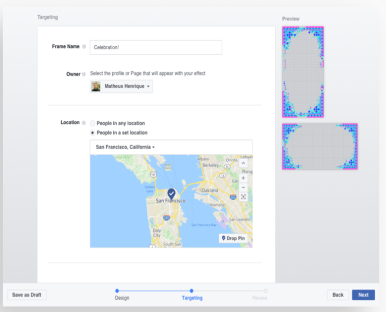Go to the Design step
386x312 pixels.
point(122,298)
